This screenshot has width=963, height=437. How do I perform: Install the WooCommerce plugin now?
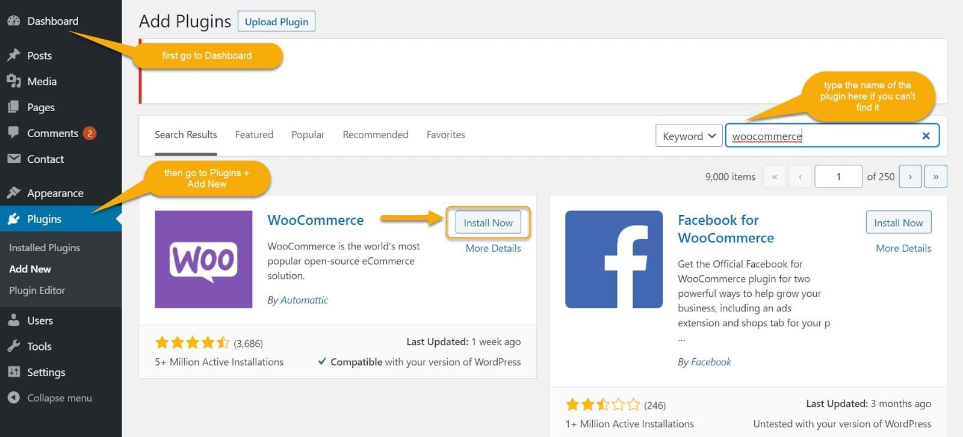coord(488,222)
